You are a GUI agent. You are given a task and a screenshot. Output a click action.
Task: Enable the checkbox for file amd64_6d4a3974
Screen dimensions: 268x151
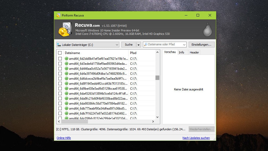point(60,73)
